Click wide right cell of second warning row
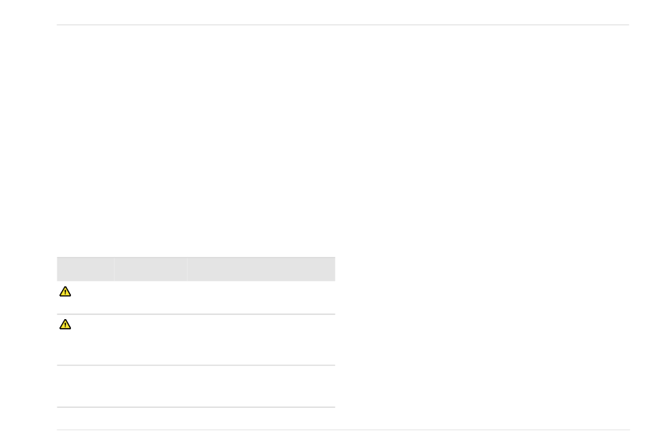Viewport: 648px width, 448px height. 261,340
